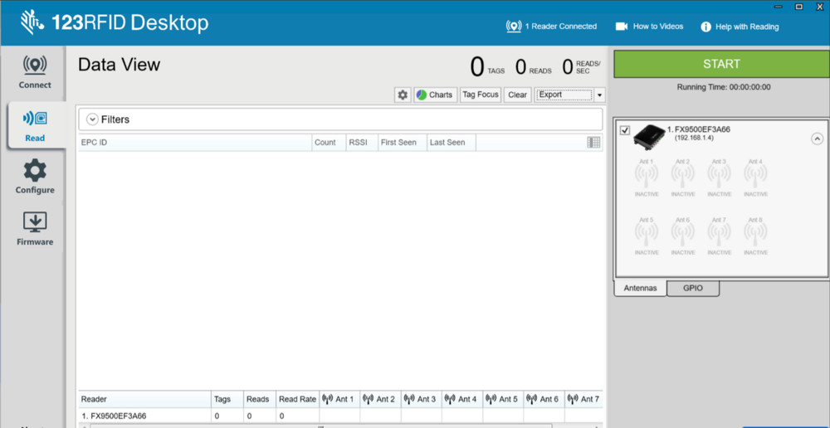The height and width of the screenshot is (428, 830).
Task: Open the Help with Reading link
Action: pos(747,27)
